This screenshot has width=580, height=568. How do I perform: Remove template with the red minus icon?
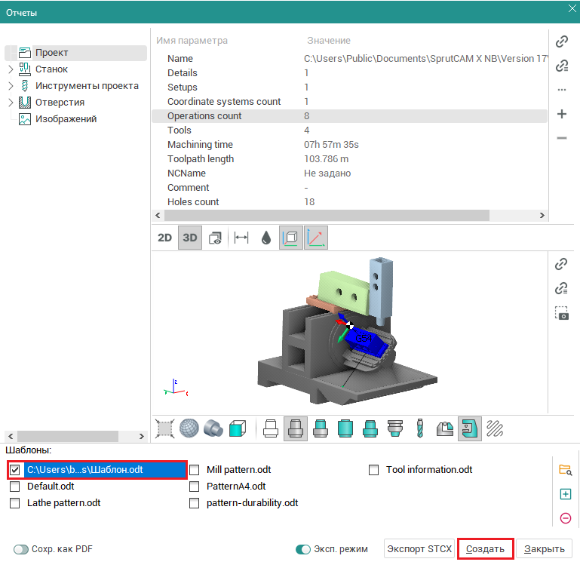point(565,518)
